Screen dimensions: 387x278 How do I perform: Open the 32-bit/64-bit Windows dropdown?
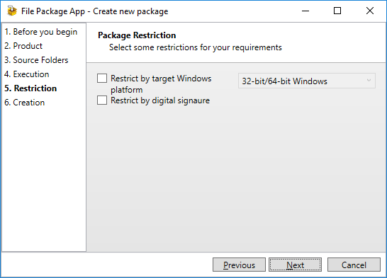306,81
